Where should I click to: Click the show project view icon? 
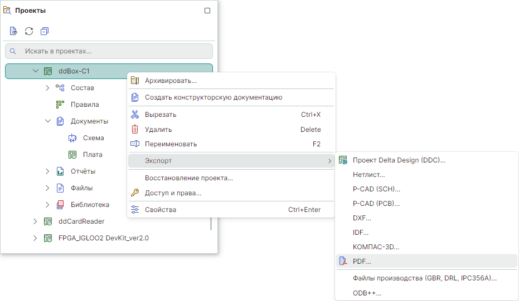(x=14, y=31)
